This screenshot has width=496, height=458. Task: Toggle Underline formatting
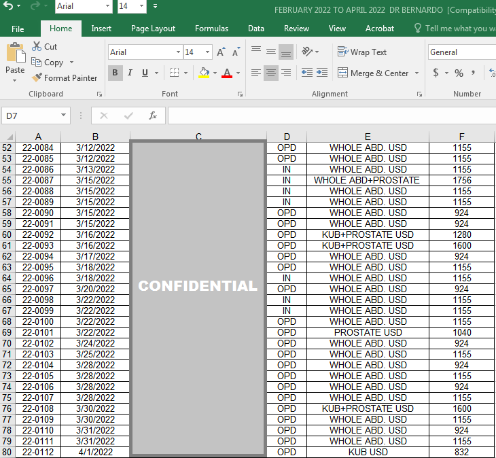145,73
